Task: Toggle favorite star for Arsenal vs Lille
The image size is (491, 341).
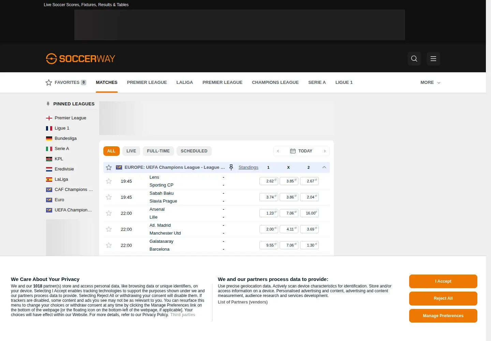Action: (x=109, y=213)
